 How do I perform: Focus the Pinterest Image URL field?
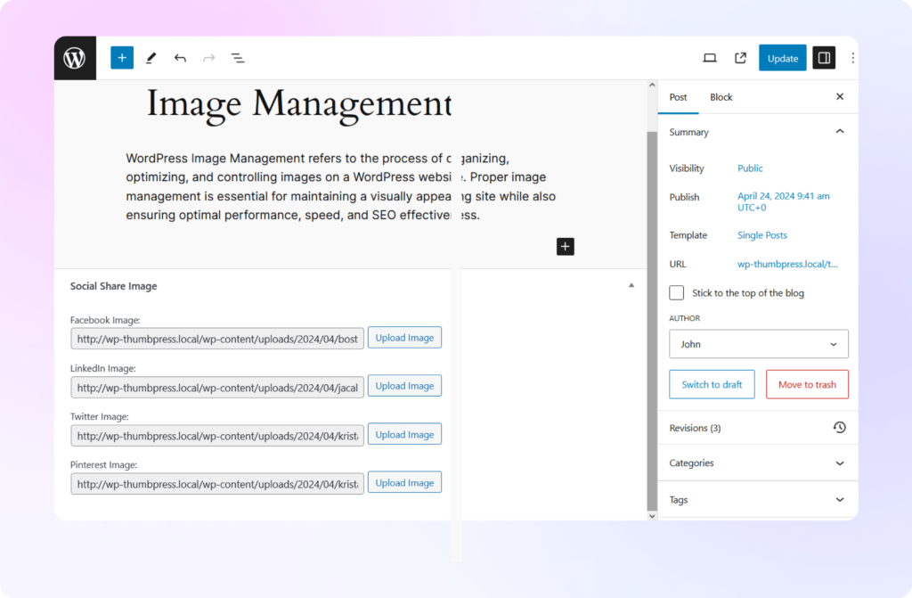coord(217,484)
